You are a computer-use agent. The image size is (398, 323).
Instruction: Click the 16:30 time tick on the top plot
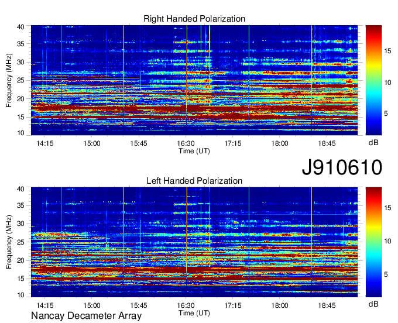(186, 143)
